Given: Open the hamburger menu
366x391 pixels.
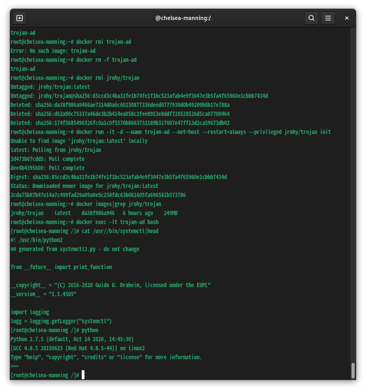Looking at the screenshot, I should (x=328, y=18).
